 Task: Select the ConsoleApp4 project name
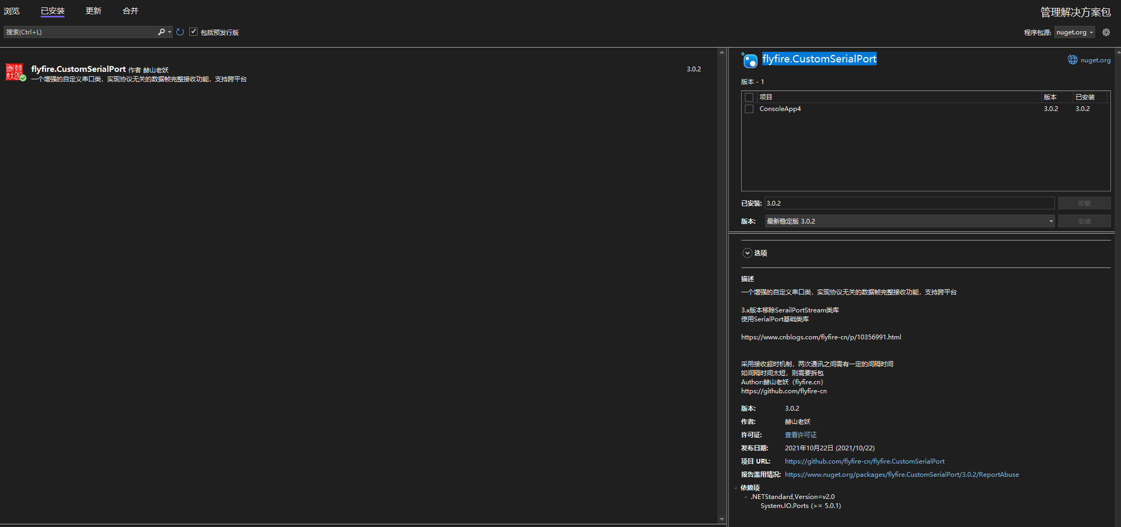[780, 109]
